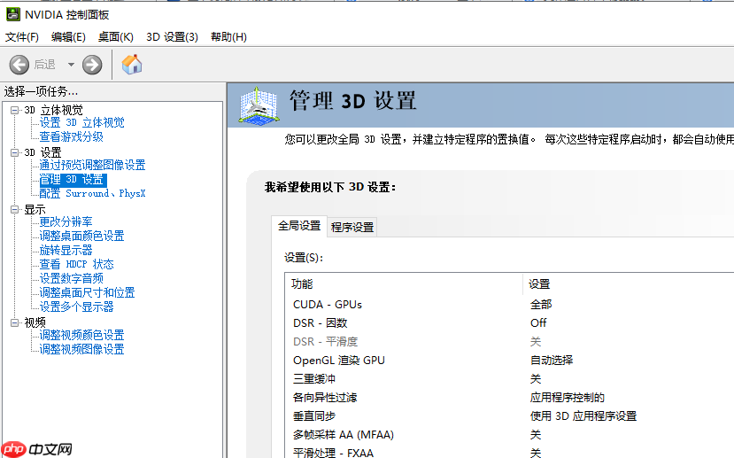The width and height of the screenshot is (734, 458).
Task: Click 使用 3D 应用程序设置 value
Action: click(x=583, y=415)
